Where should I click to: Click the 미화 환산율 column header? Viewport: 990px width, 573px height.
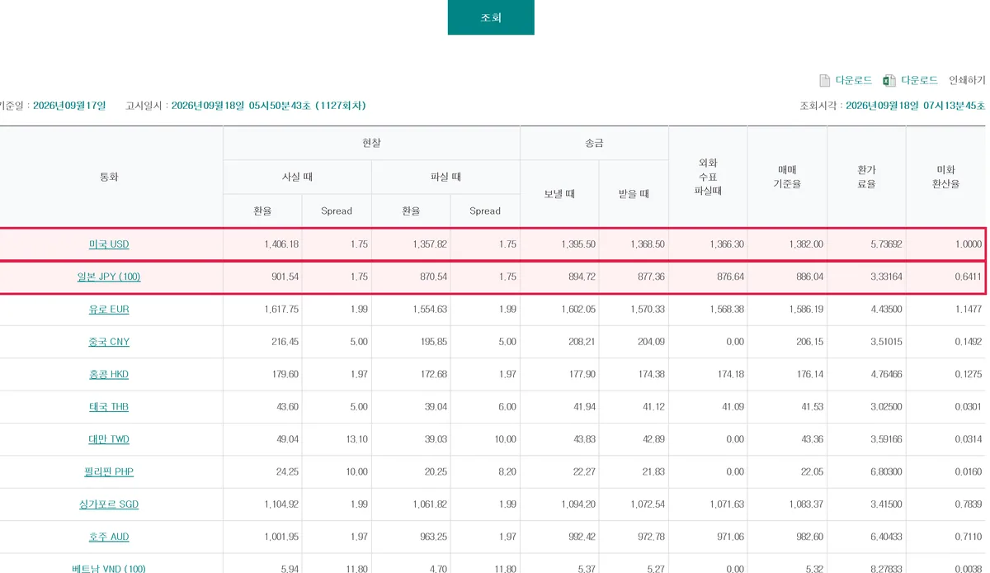945,177
